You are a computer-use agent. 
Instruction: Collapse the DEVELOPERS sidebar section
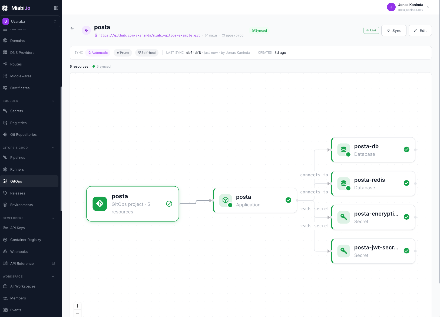pos(53,218)
